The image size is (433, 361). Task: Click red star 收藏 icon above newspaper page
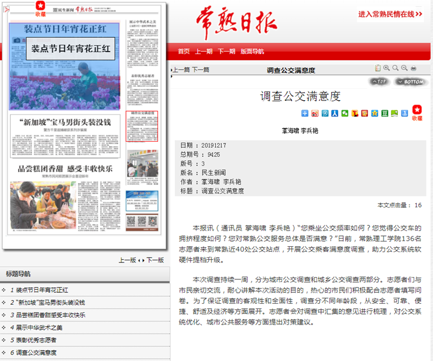pyautogui.click(x=40, y=9)
